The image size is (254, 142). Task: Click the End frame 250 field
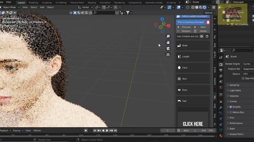pos(208,131)
